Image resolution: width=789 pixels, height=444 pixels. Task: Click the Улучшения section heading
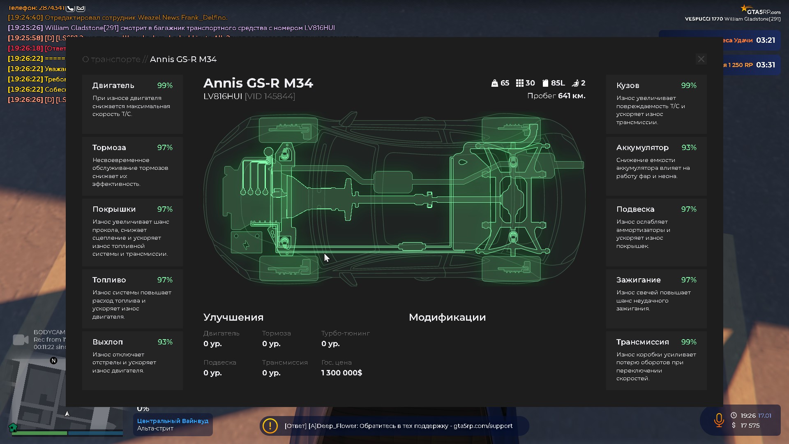(x=233, y=317)
